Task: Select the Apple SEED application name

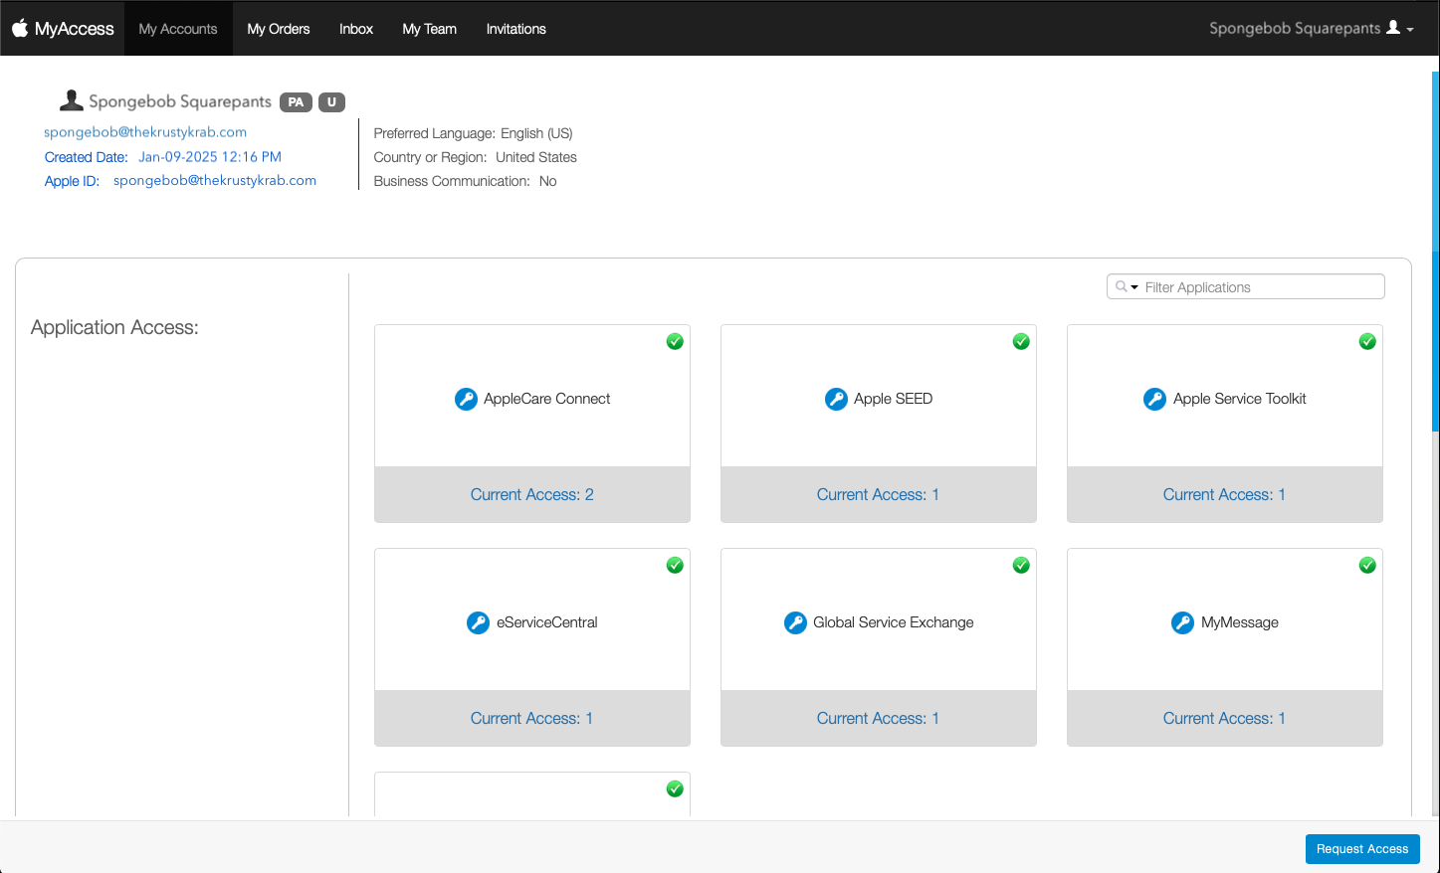Action: click(894, 399)
